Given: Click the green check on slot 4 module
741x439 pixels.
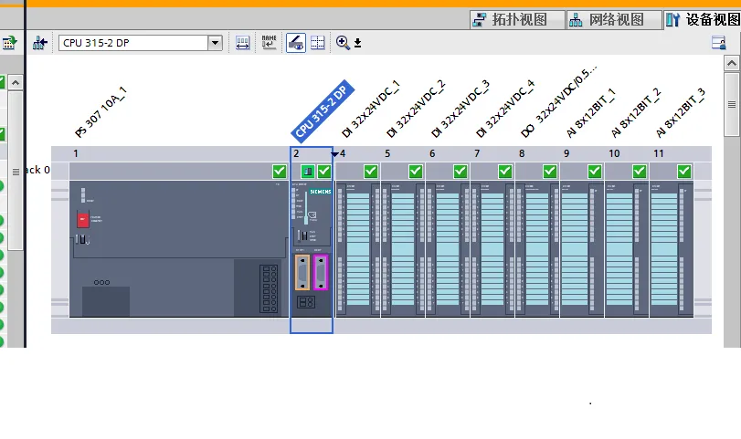Looking at the screenshot, I should point(371,172).
